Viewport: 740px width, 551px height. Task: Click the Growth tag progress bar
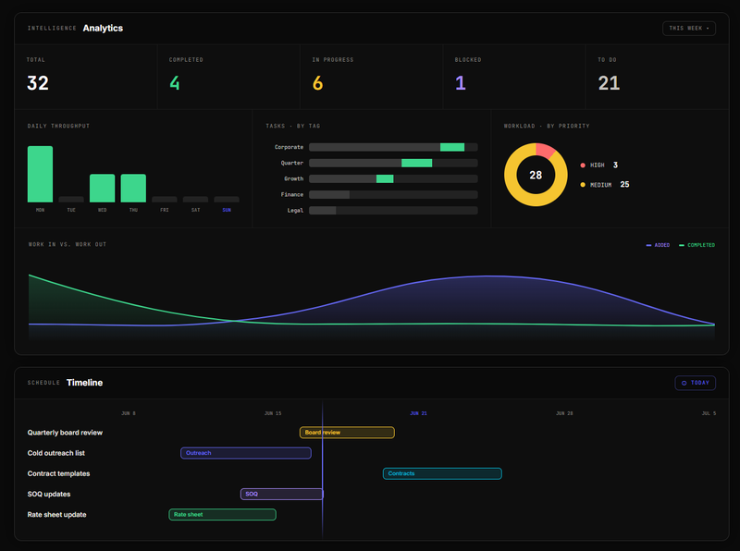pyautogui.click(x=393, y=178)
